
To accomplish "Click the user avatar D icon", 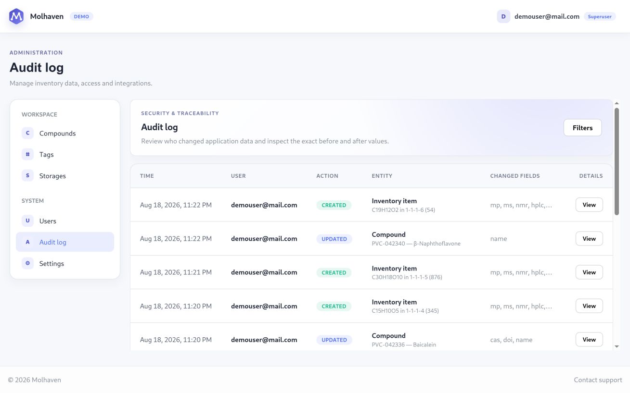I will point(503,16).
